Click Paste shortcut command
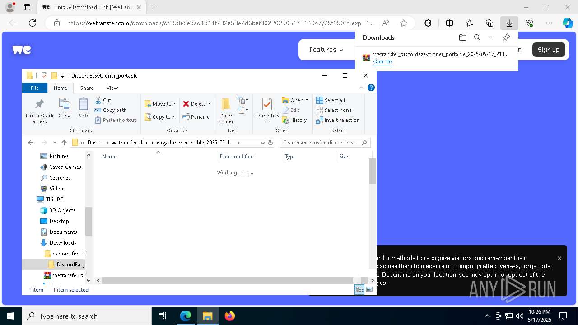The image size is (578, 325). [115, 120]
